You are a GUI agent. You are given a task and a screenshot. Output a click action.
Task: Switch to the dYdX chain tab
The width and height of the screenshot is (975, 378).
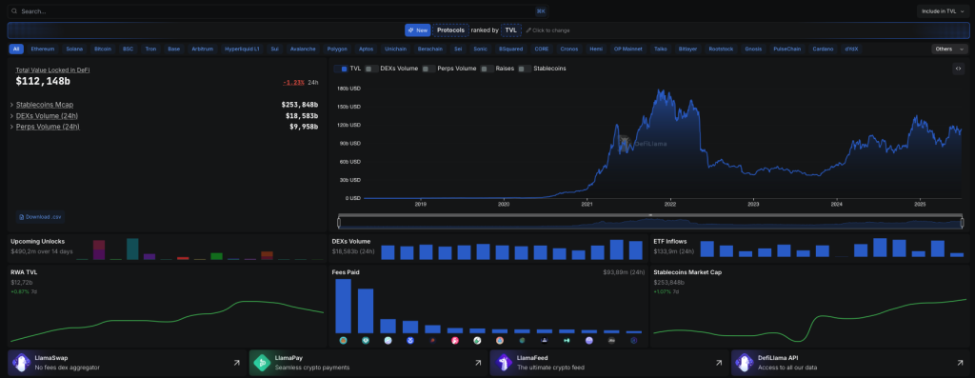point(852,49)
